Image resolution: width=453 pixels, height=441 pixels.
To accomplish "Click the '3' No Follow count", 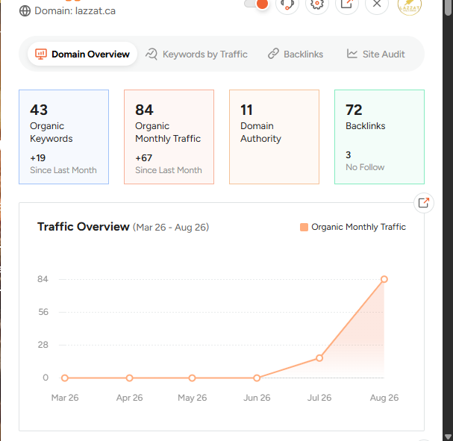I will pos(348,155).
